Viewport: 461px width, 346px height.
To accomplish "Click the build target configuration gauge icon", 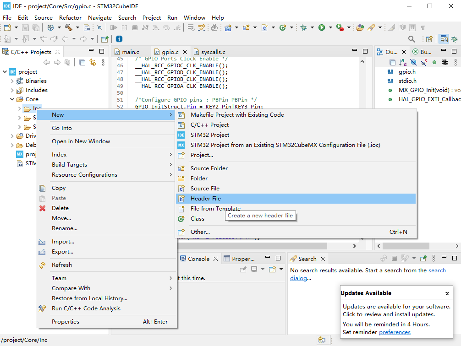I will click(50, 27).
